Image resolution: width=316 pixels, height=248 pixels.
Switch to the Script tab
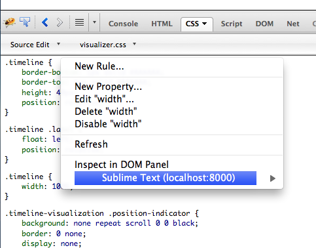pos(232,24)
